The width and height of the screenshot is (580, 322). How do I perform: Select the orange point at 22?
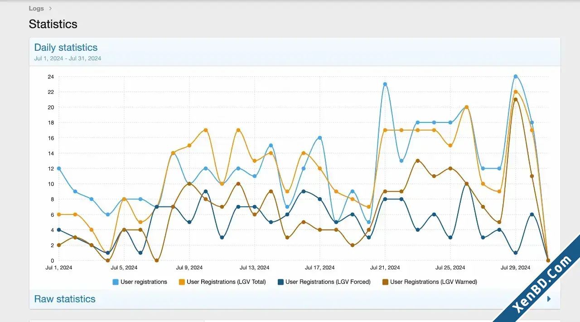point(516,92)
